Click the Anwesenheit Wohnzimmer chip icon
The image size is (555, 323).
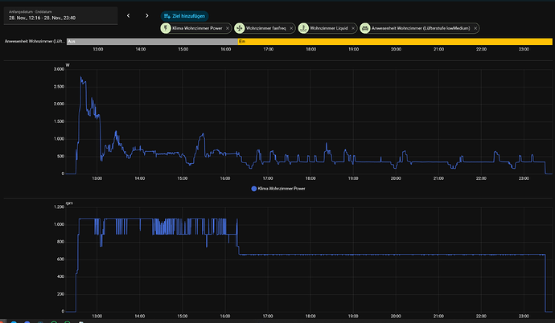pos(365,28)
